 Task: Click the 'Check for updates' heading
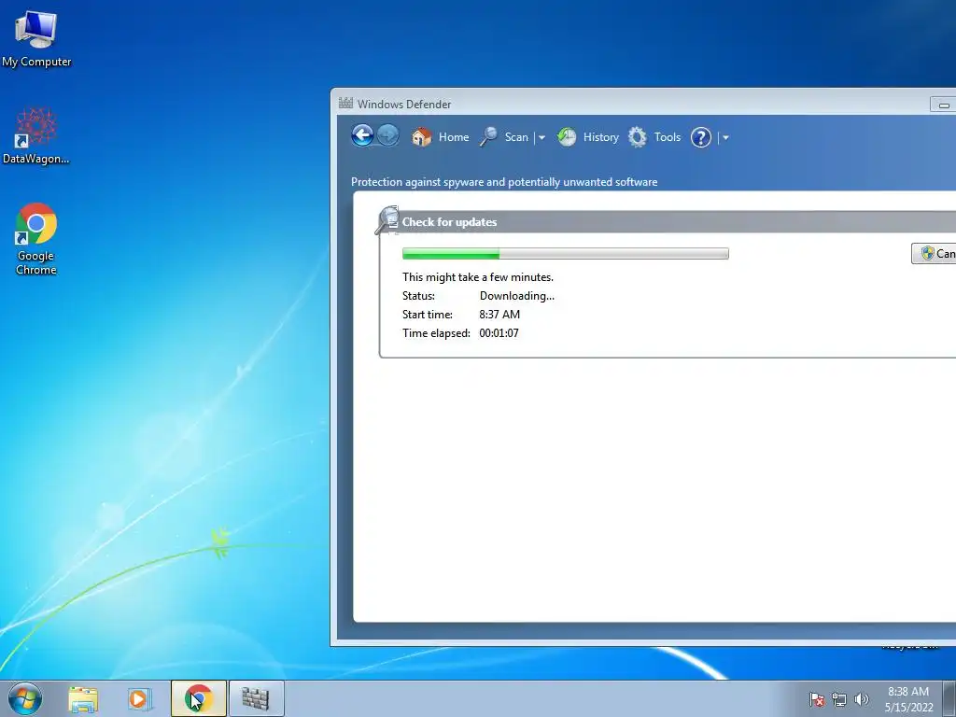pyautogui.click(x=449, y=222)
